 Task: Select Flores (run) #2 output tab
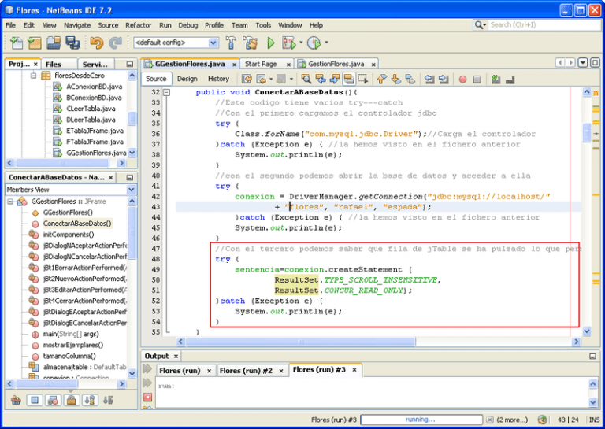tap(246, 370)
